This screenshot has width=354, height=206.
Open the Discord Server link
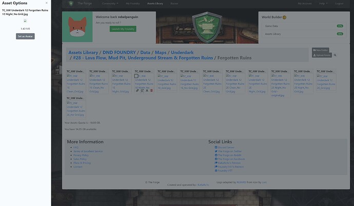coord(225,148)
